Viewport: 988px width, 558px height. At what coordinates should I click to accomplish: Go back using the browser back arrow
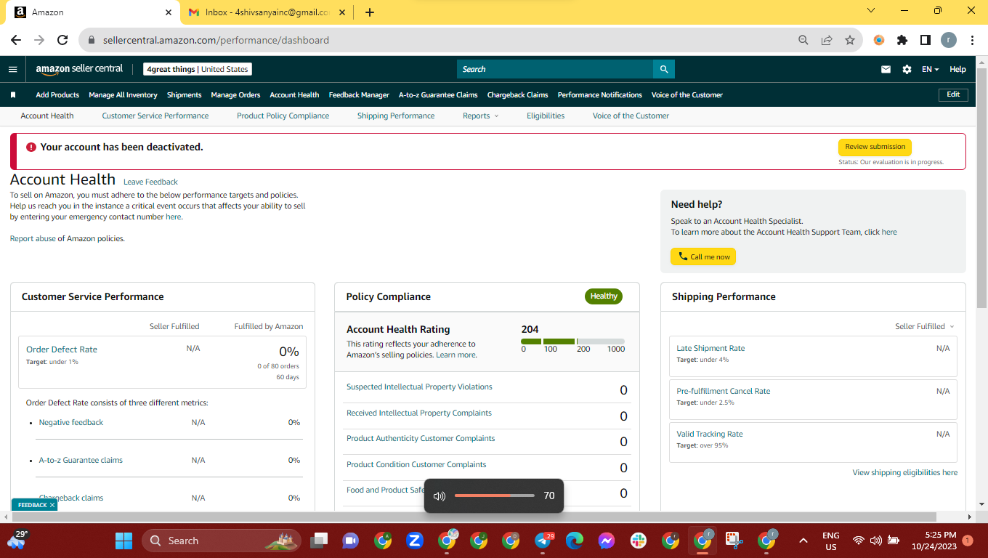(16, 40)
